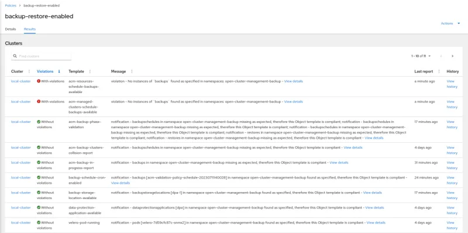The height and width of the screenshot is (233, 468).
Task: Sort by the Violations column header
Action: tap(45, 71)
